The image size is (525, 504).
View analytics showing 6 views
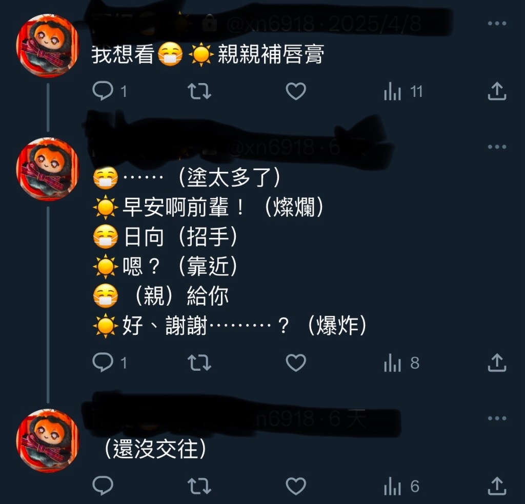402,486
